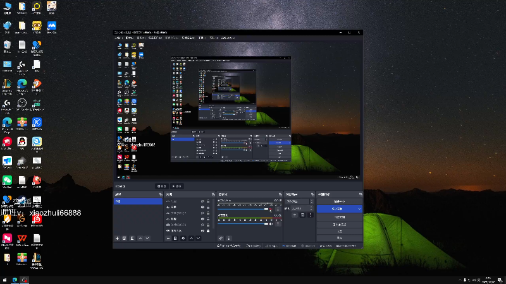Toggle the lock of the topmost dimmed source

point(208,201)
